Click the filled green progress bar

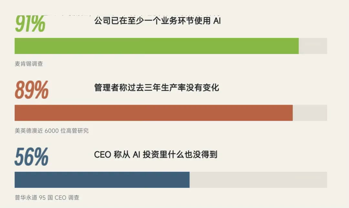coord(157,46)
